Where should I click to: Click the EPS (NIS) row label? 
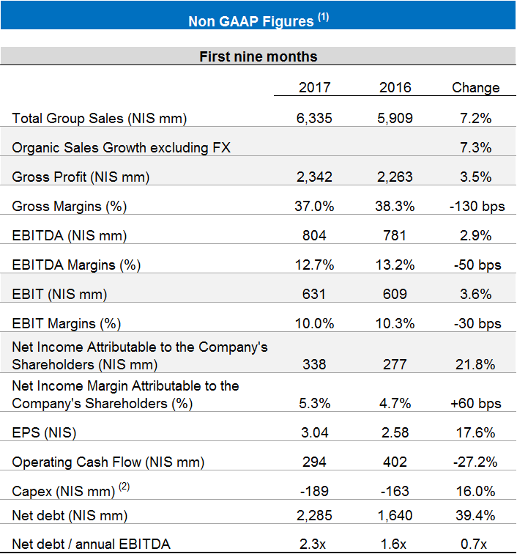point(45,432)
